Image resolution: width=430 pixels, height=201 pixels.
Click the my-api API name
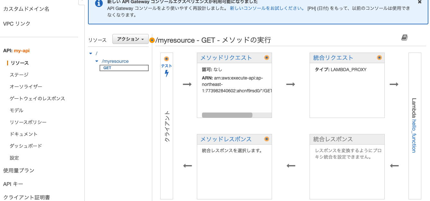[x=22, y=51]
